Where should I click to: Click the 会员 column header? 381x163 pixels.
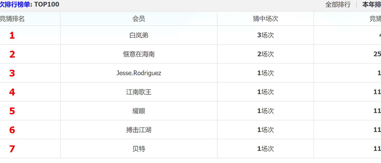click(139, 19)
